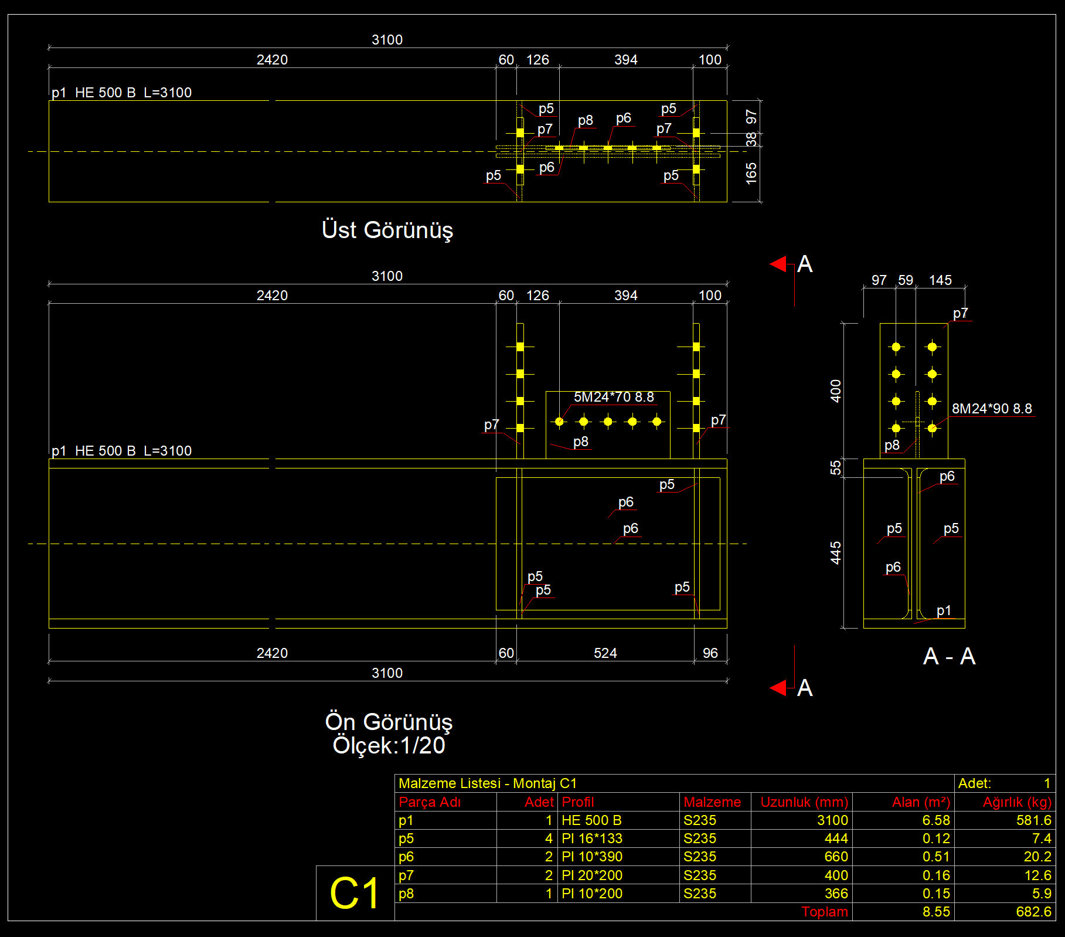
Task: Click the 'Ölçek:1/20' scale text
Action: coord(389,746)
